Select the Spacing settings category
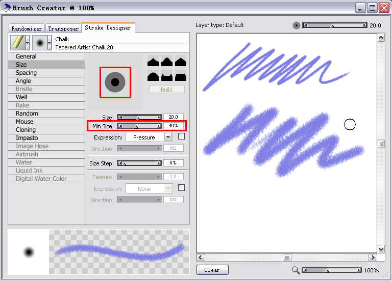The height and width of the screenshot is (281, 392). click(x=26, y=73)
